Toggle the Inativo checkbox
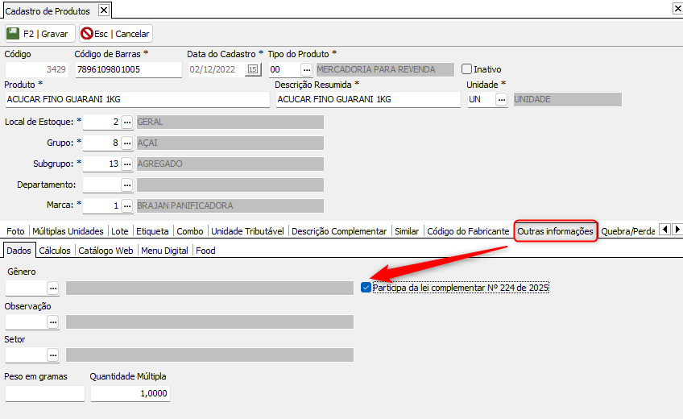683x419 pixels. (466, 69)
